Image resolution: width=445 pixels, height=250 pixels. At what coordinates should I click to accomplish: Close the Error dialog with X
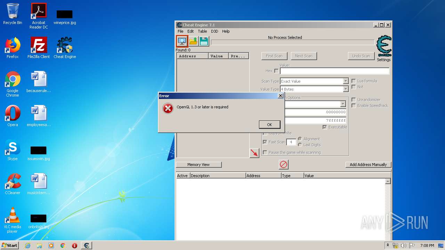(x=281, y=96)
